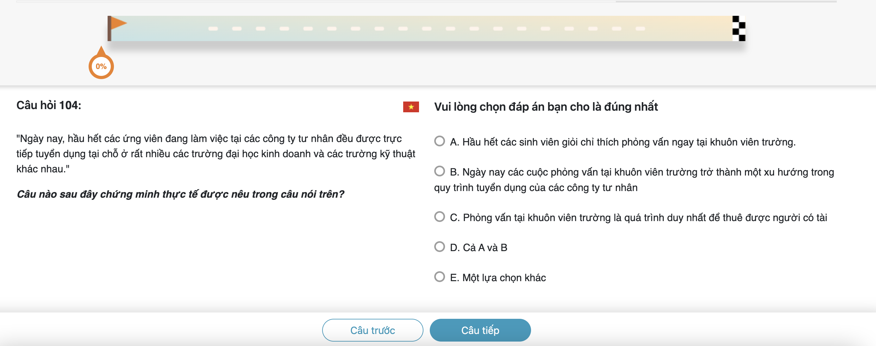This screenshot has width=876, height=346.
Task: Click the orange 0% progress pin
Action: [x=101, y=66]
